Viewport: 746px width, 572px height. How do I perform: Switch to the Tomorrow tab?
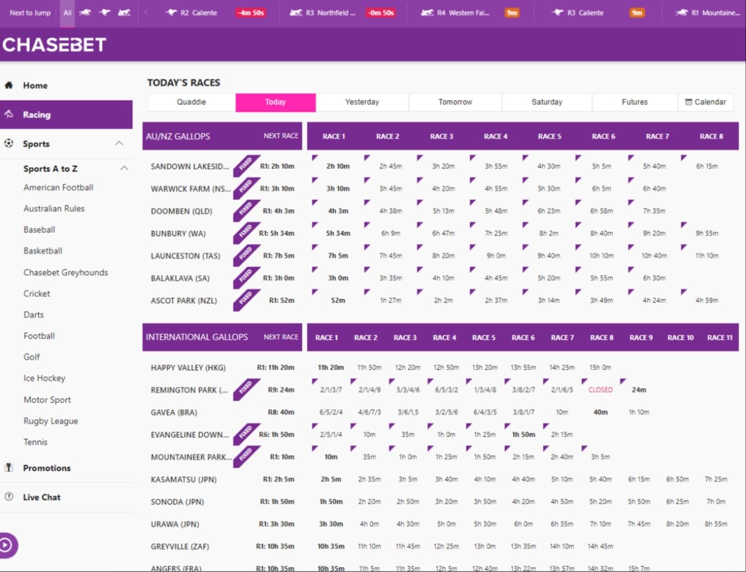coord(456,102)
